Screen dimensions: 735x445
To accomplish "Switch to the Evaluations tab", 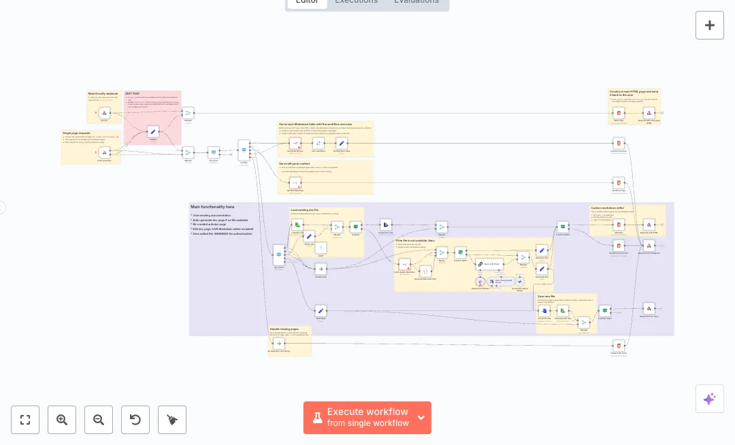I will 416,2.
